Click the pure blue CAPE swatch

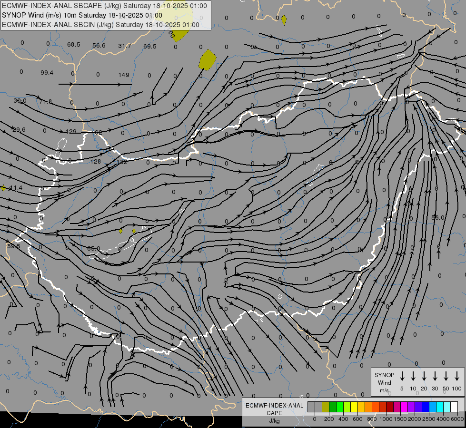click(x=426, y=407)
